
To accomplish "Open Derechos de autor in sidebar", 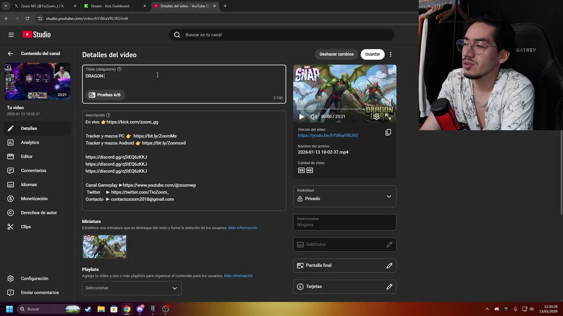I will pyautogui.click(x=37, y=213).
